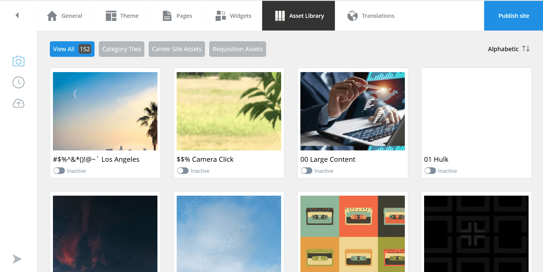Viewport: 543px width, 272px height.
Task: Open the blank 01 Hulk thumbnail
Action: [476, 111]
